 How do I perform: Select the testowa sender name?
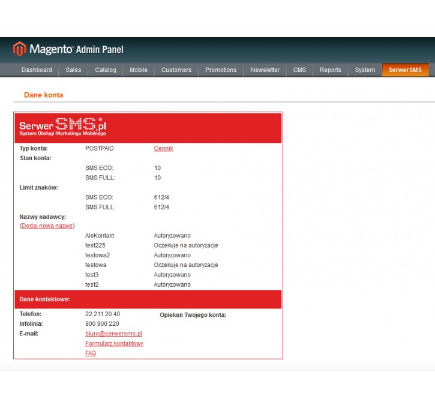(96, 265)
